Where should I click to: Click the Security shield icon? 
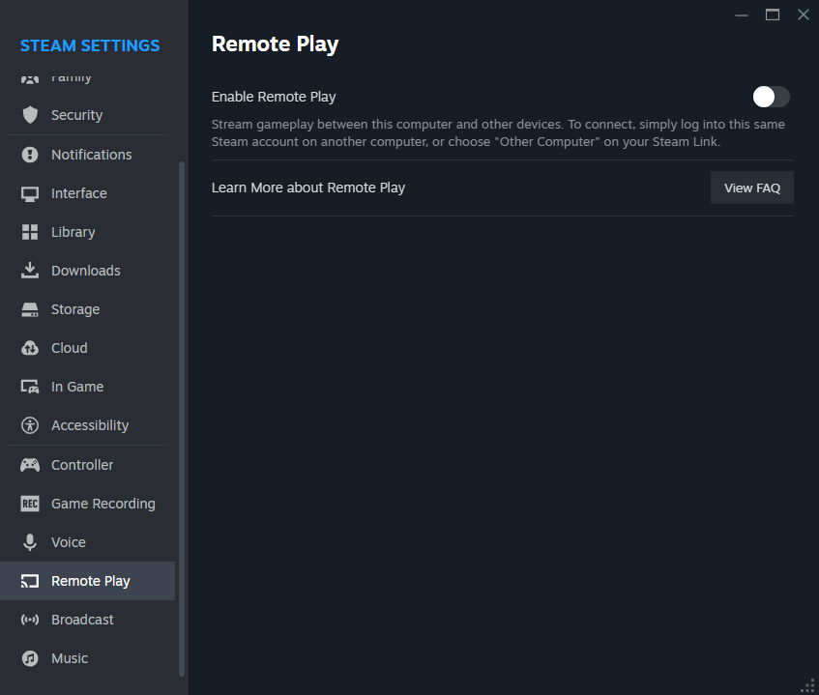[x=30, y=115]
